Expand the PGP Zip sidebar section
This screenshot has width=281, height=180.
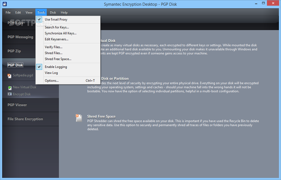click(x=14, y=51)
